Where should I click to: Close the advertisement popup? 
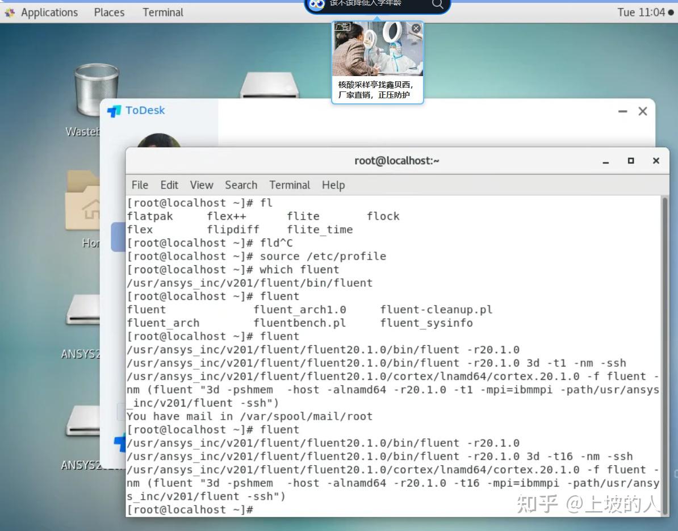pyautogui.click(x=416, y=28)
